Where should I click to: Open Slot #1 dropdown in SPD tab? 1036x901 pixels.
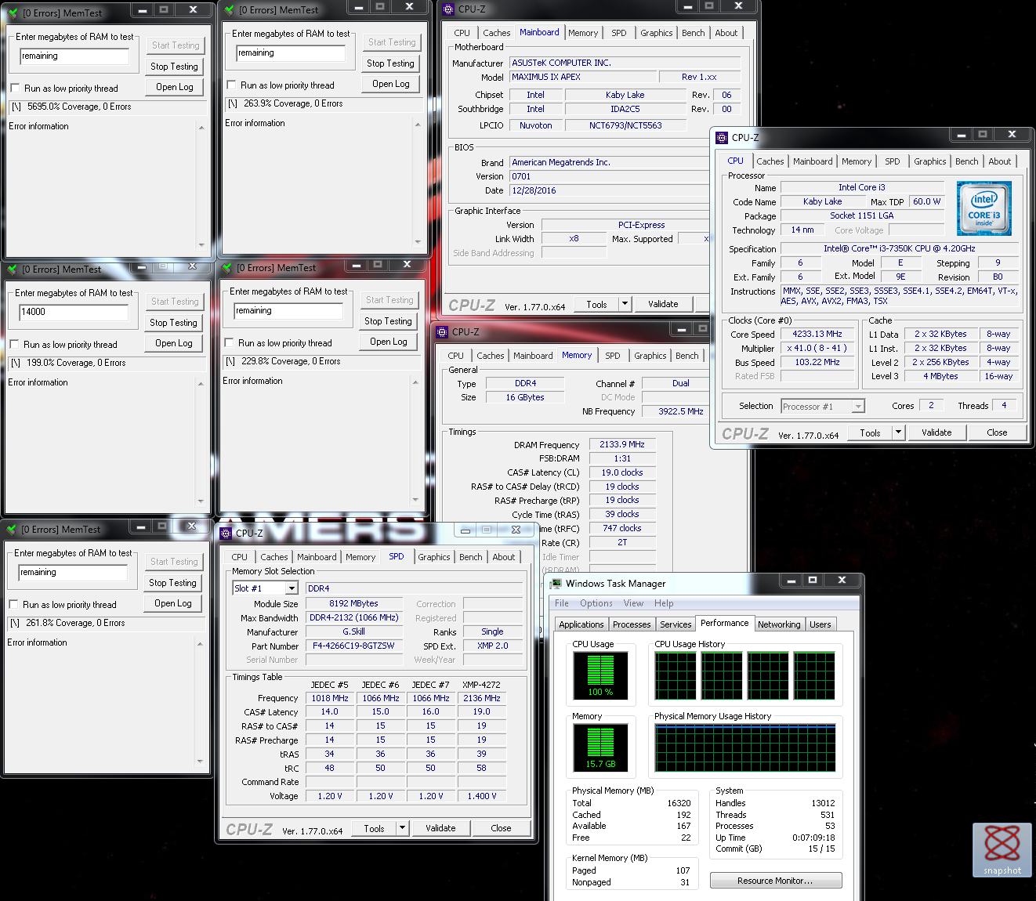(x=292, y=588)
